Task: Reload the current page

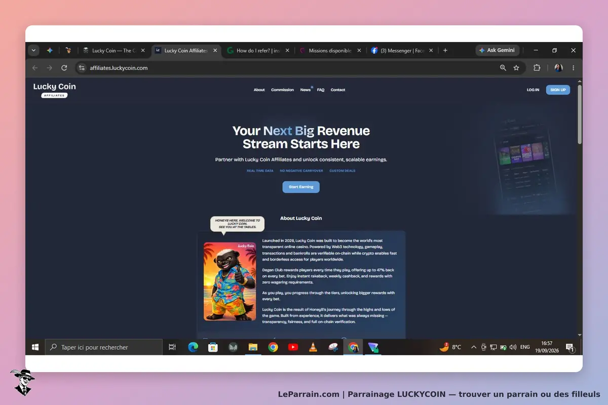Action: click(64, 68)
